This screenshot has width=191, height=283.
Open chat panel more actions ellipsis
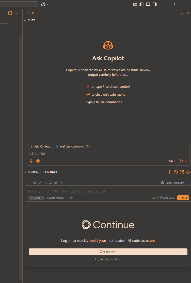pyautogui.click(x=181, y=13)
